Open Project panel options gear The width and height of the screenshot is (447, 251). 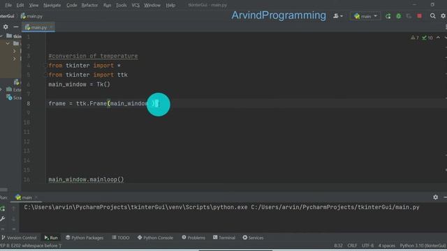point(6,27)
